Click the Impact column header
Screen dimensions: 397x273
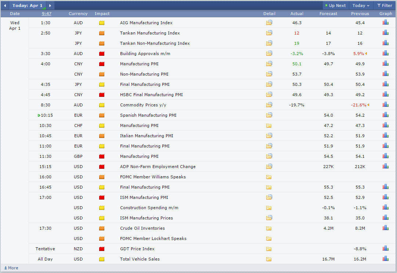pyautogui.click(x=102, y=14)
